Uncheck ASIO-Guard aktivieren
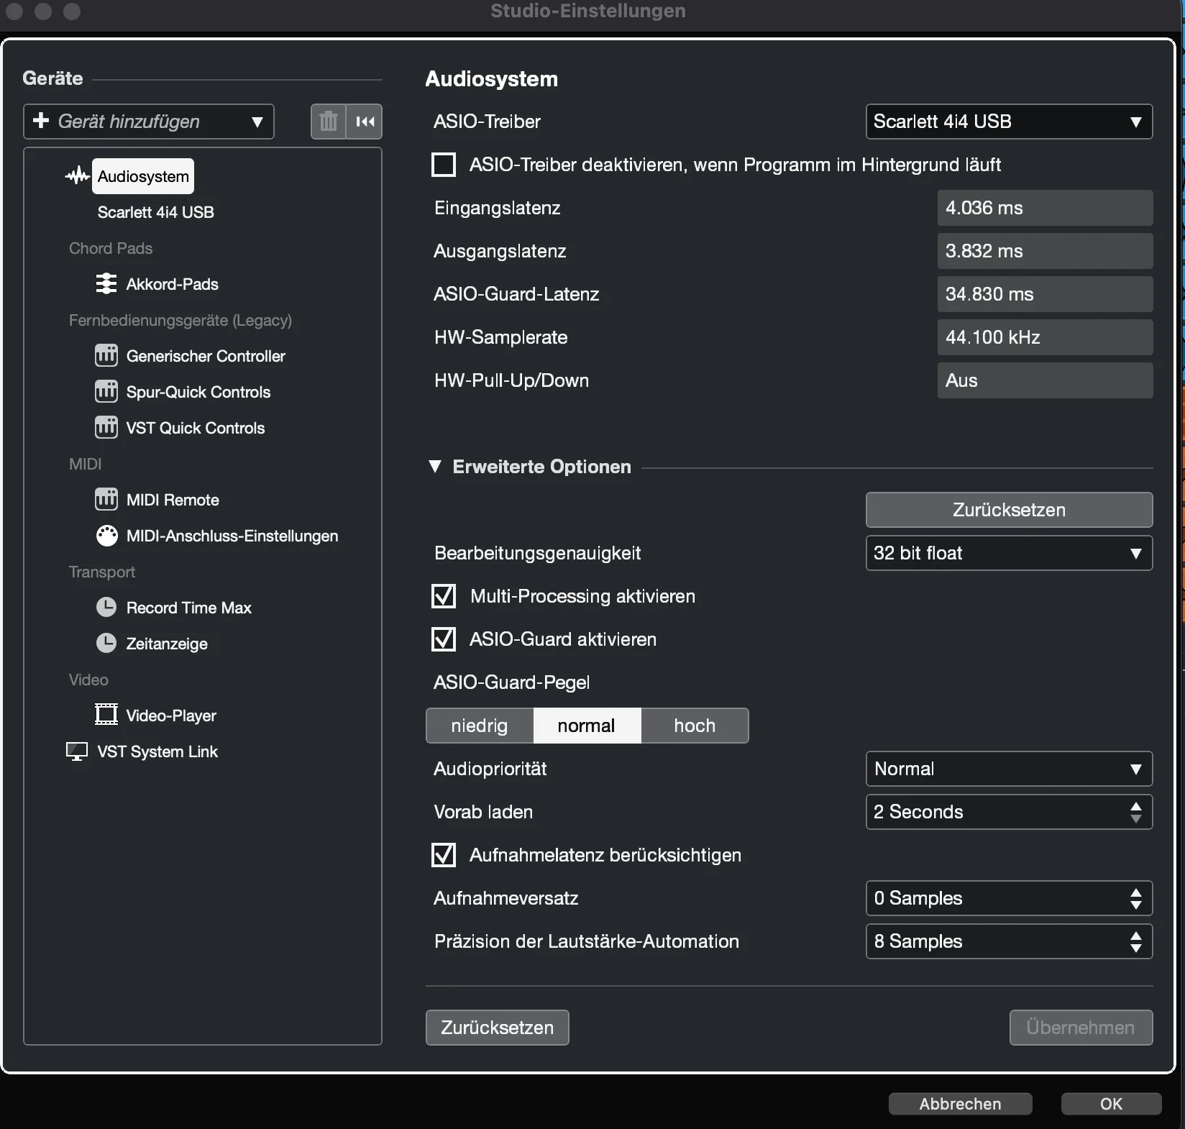 pyautogui.click(x=444, y=639)
